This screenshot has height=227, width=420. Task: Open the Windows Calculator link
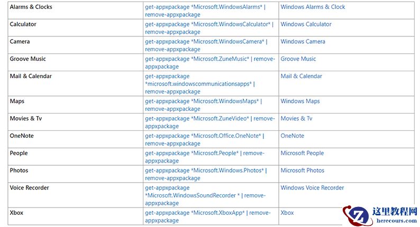[x=306, y=24]
